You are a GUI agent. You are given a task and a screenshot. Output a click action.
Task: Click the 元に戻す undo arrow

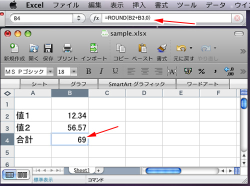point(181,48)
